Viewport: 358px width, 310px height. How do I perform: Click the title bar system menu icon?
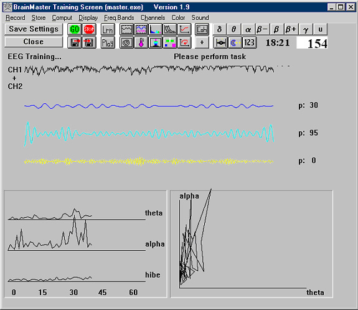[8, 7]
